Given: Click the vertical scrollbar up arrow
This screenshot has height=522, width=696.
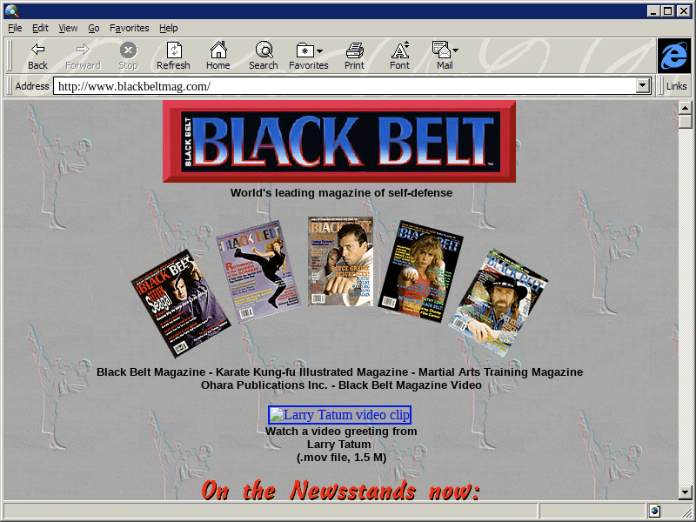Looking at the screenshot, I should tap(686, 107).
